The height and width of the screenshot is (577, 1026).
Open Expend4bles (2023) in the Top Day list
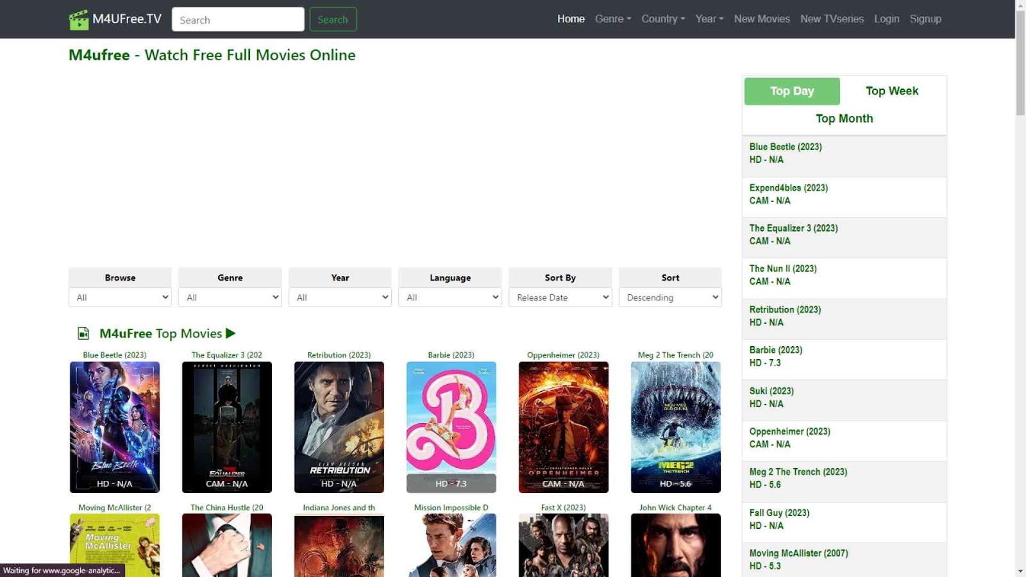789,188
